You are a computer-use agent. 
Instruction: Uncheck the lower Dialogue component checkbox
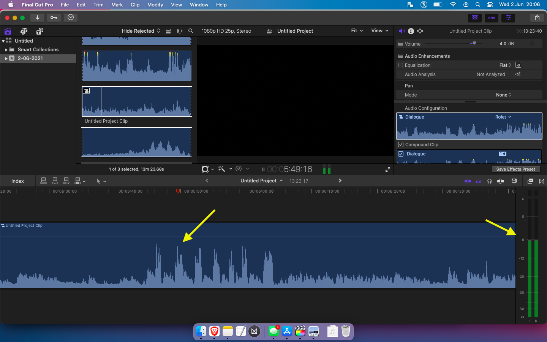pyautogui.click(x=400, y=154)
